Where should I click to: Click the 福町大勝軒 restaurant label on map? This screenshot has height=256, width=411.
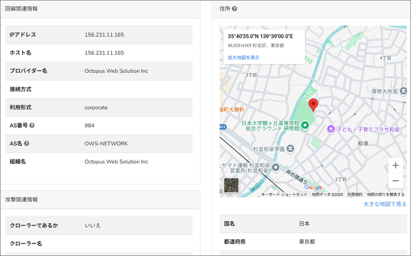tap(232, 109)
